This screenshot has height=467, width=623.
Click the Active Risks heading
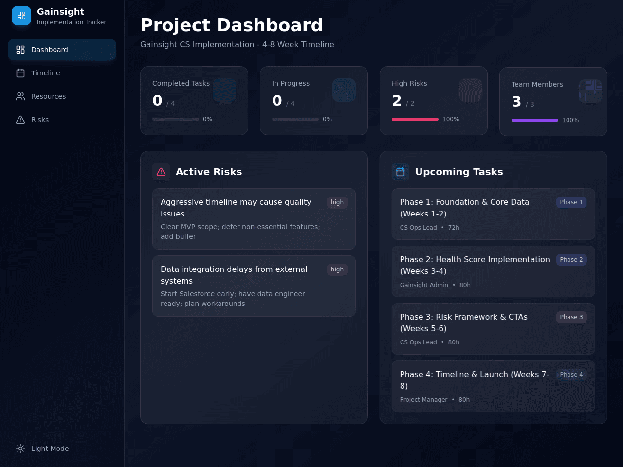click(209, 172)
